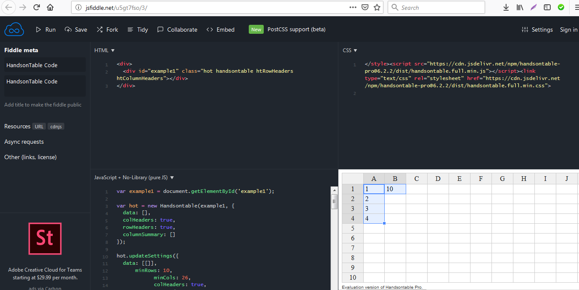Go back in browser history
The width and height of the screenshot is (579, 290).
click(9, 7)
